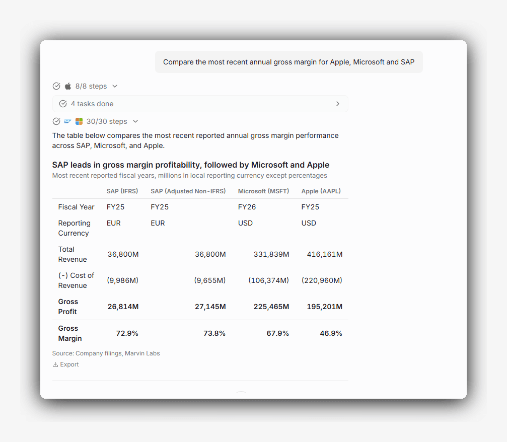Click the Fiscal Year row label
This screenshot has height=442, width=507.
77,207
